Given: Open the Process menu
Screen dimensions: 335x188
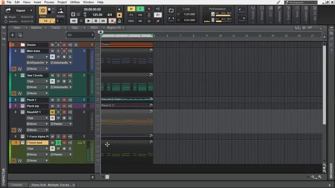Looking at the screenshot, I should click(49, 2).
